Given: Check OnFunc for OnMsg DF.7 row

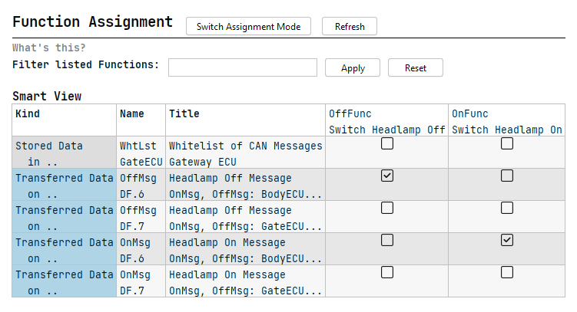Looking at the screenshot, I should (507, 273).
